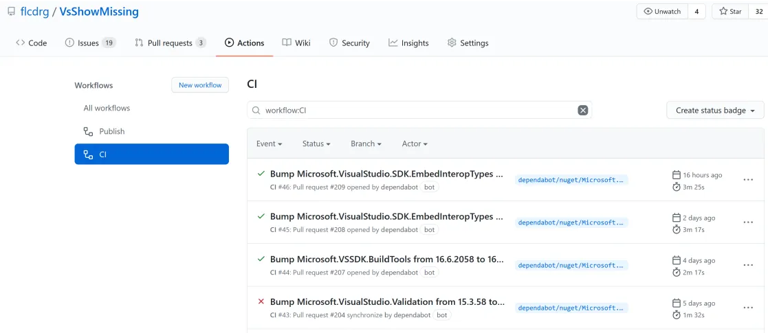Go to the Security tab
Image resolution: width=768 pixels, height=333 pixels.
tap(349, 43)
